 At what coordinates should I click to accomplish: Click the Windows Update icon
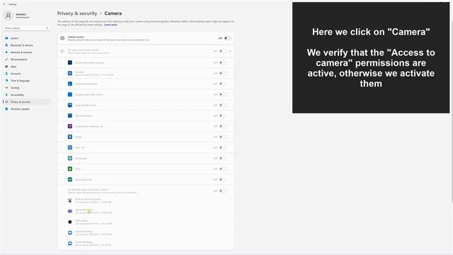pyautogui.click(x=6, y=109)
